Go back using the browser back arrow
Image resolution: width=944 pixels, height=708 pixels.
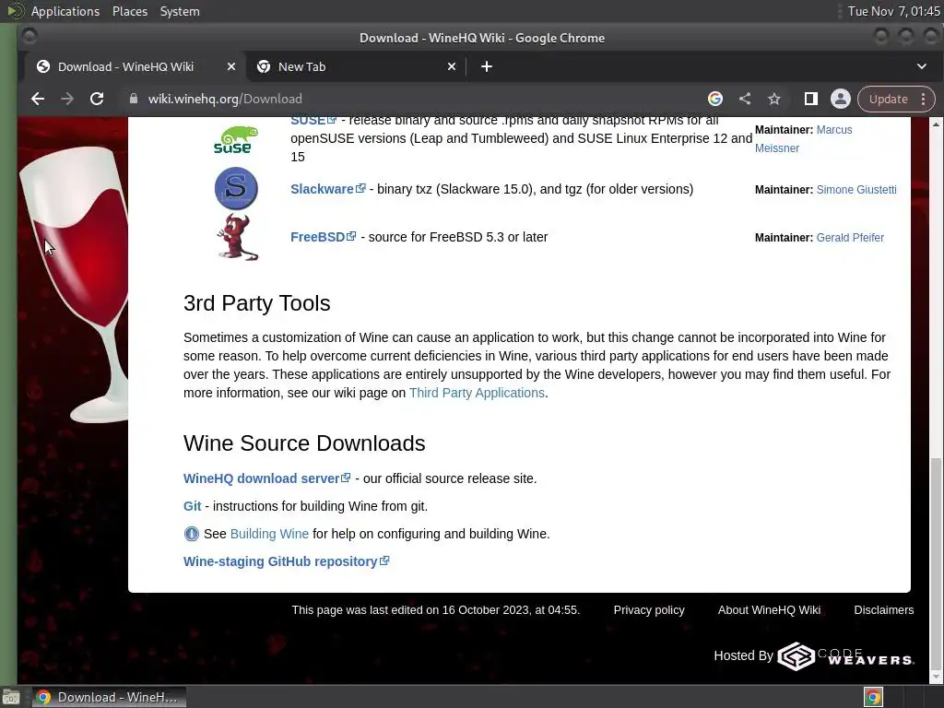pyautogui.click(x=37, y=99)
